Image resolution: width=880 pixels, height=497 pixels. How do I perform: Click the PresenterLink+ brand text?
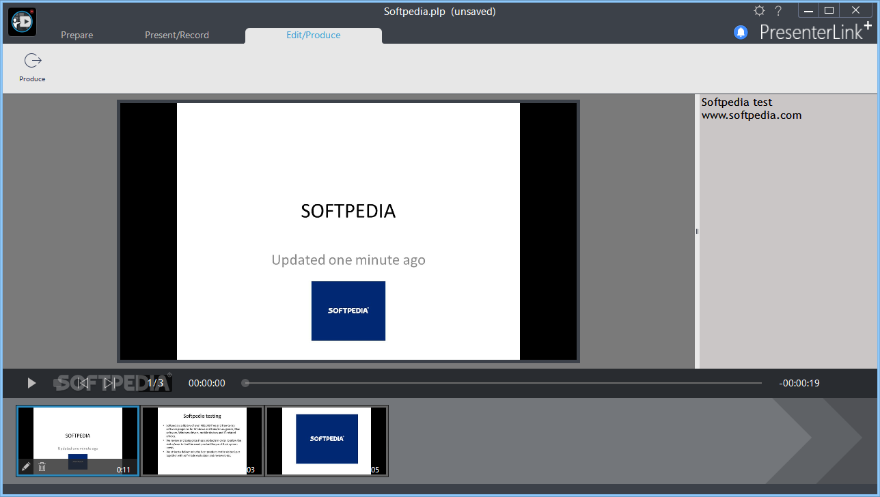pos(816,31)
